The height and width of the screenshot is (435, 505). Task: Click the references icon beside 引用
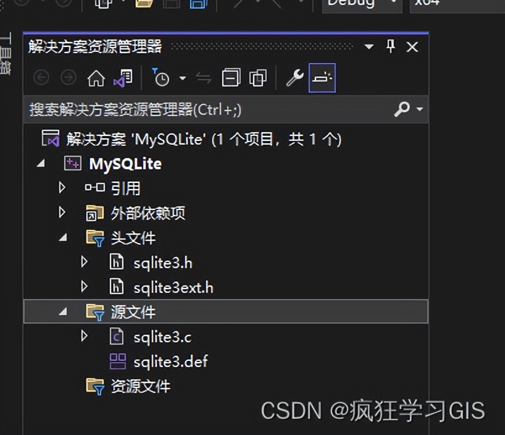coord(94,187)
